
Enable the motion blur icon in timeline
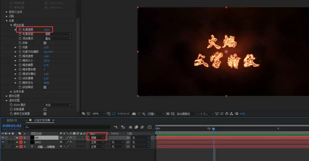[x=142, y=127]
